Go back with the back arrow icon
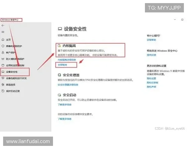 click(3, 25)
